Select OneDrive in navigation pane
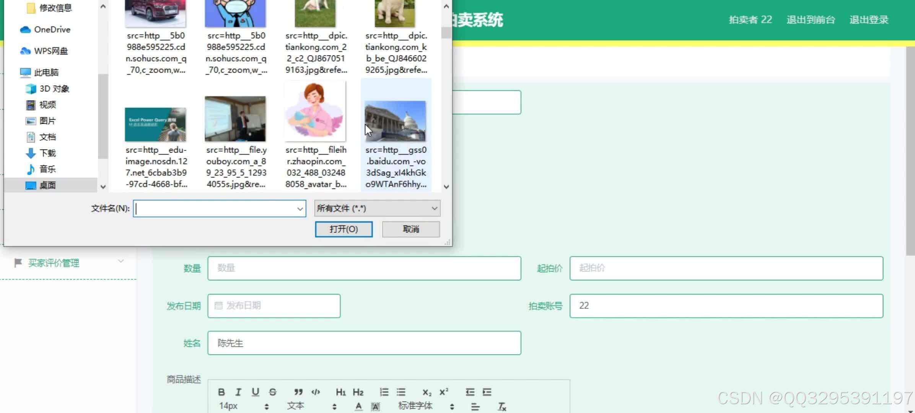 click(52, 29)
